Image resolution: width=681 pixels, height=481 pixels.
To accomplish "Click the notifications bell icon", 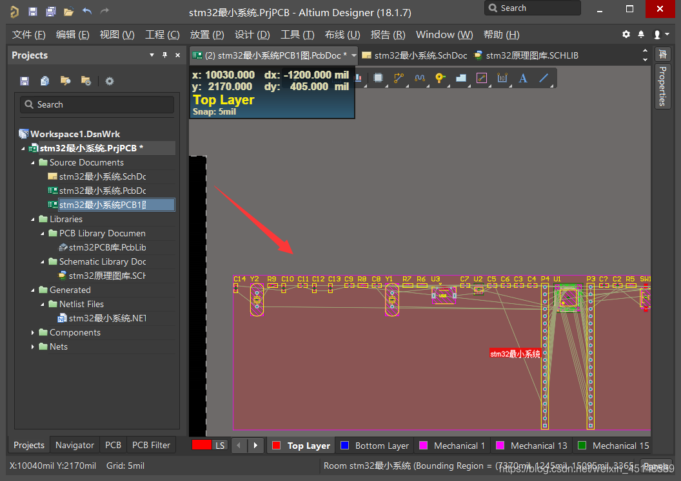I will pyautogui.click(x=641, y=34).
